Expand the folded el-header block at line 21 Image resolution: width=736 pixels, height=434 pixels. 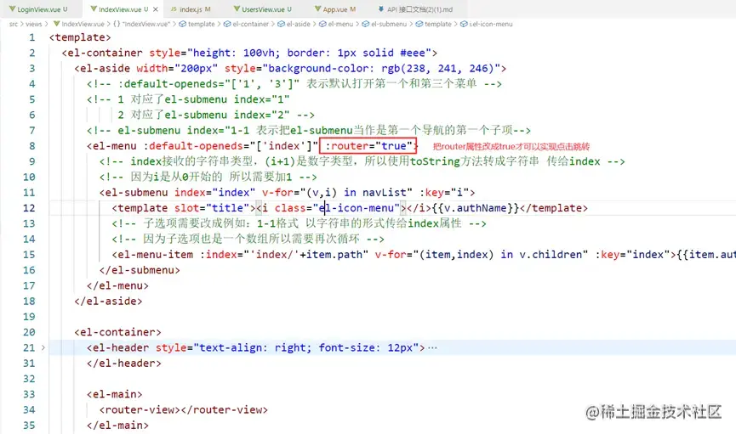pyautogui.click(x=43, y=347)
